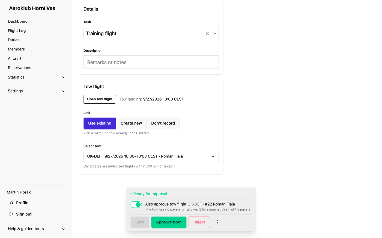Open the Members section
Screen dimensions: 382x238
tap(16, 49)
